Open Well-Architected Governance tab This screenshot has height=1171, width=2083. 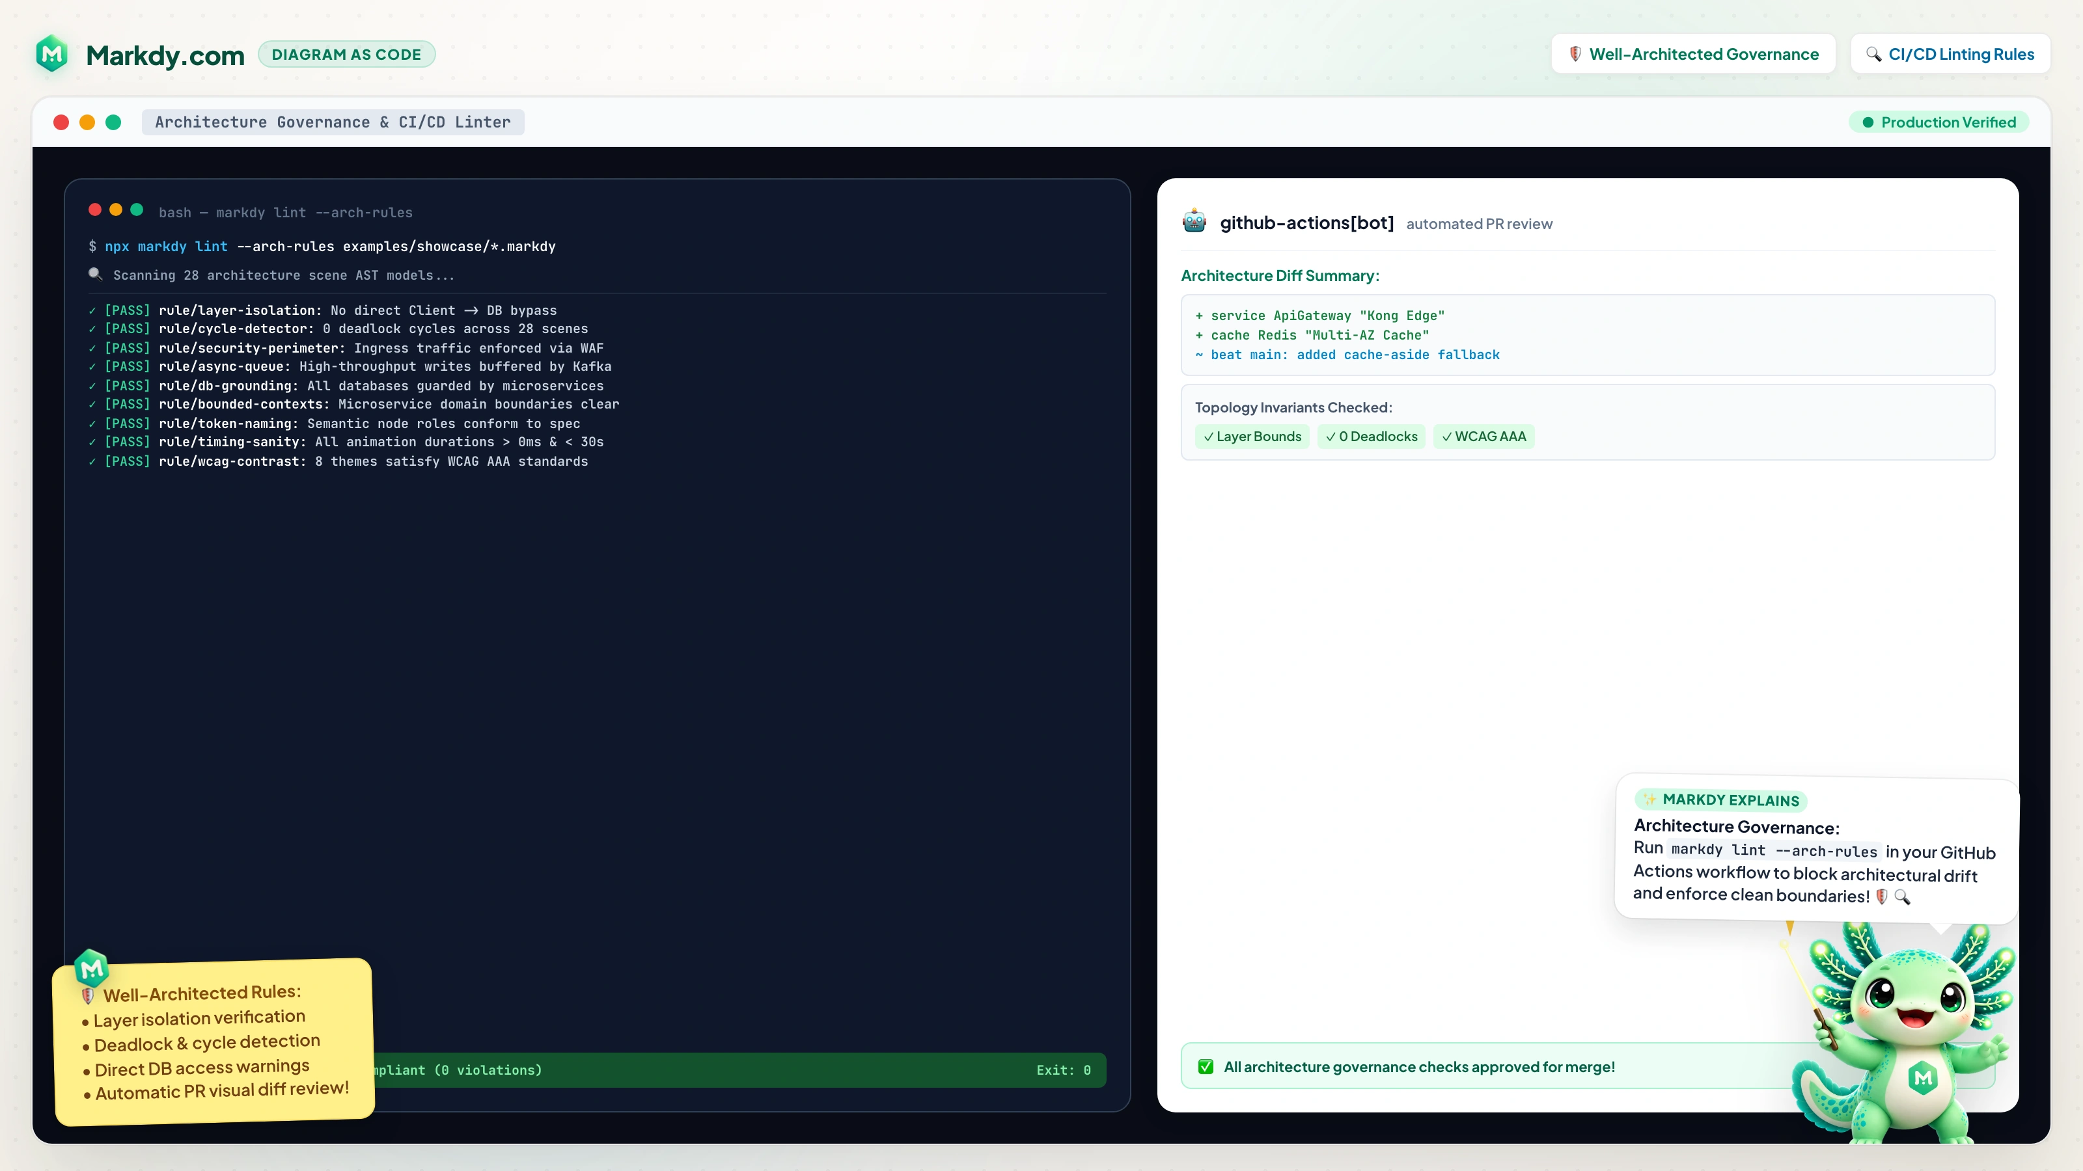(x=1693, y=54)
